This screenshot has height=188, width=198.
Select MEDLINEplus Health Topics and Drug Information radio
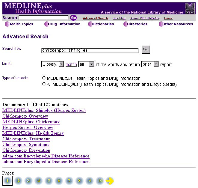44,78
